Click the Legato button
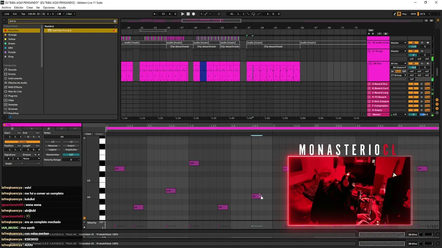Screen dimensions: 442x248 52,150
